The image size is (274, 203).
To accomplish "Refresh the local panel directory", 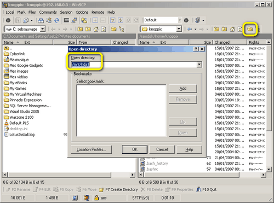I will (x=104, y=29).
